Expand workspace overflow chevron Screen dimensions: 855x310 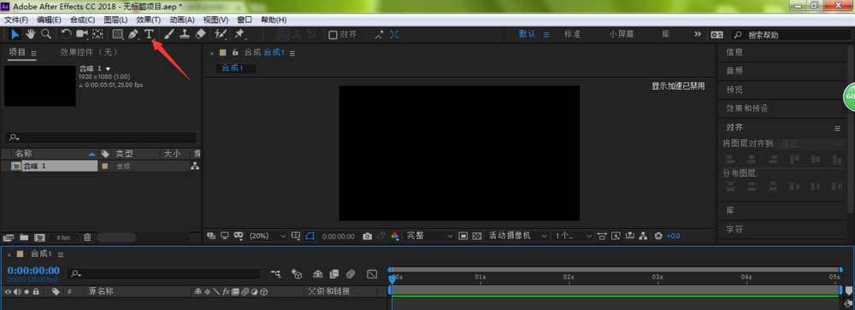tap(698, 34)
